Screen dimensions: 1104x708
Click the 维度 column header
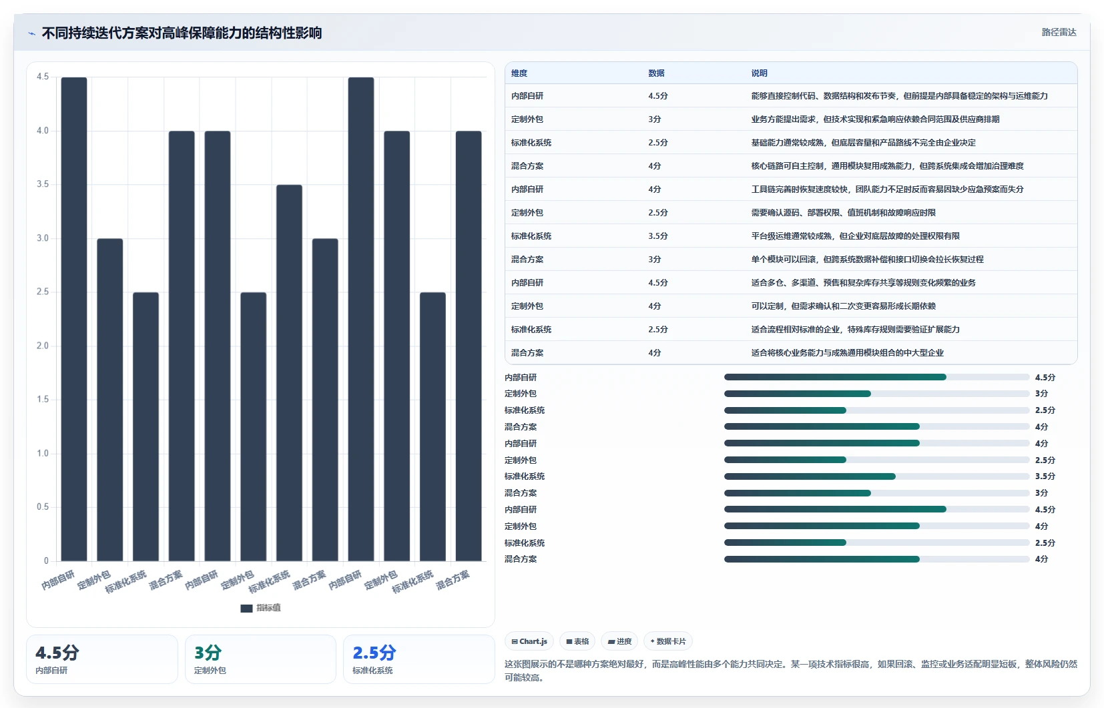[519, 73]
